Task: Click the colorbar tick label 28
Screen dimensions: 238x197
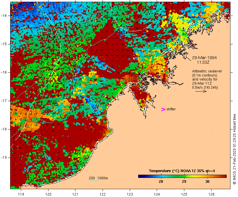Action: 161,181
